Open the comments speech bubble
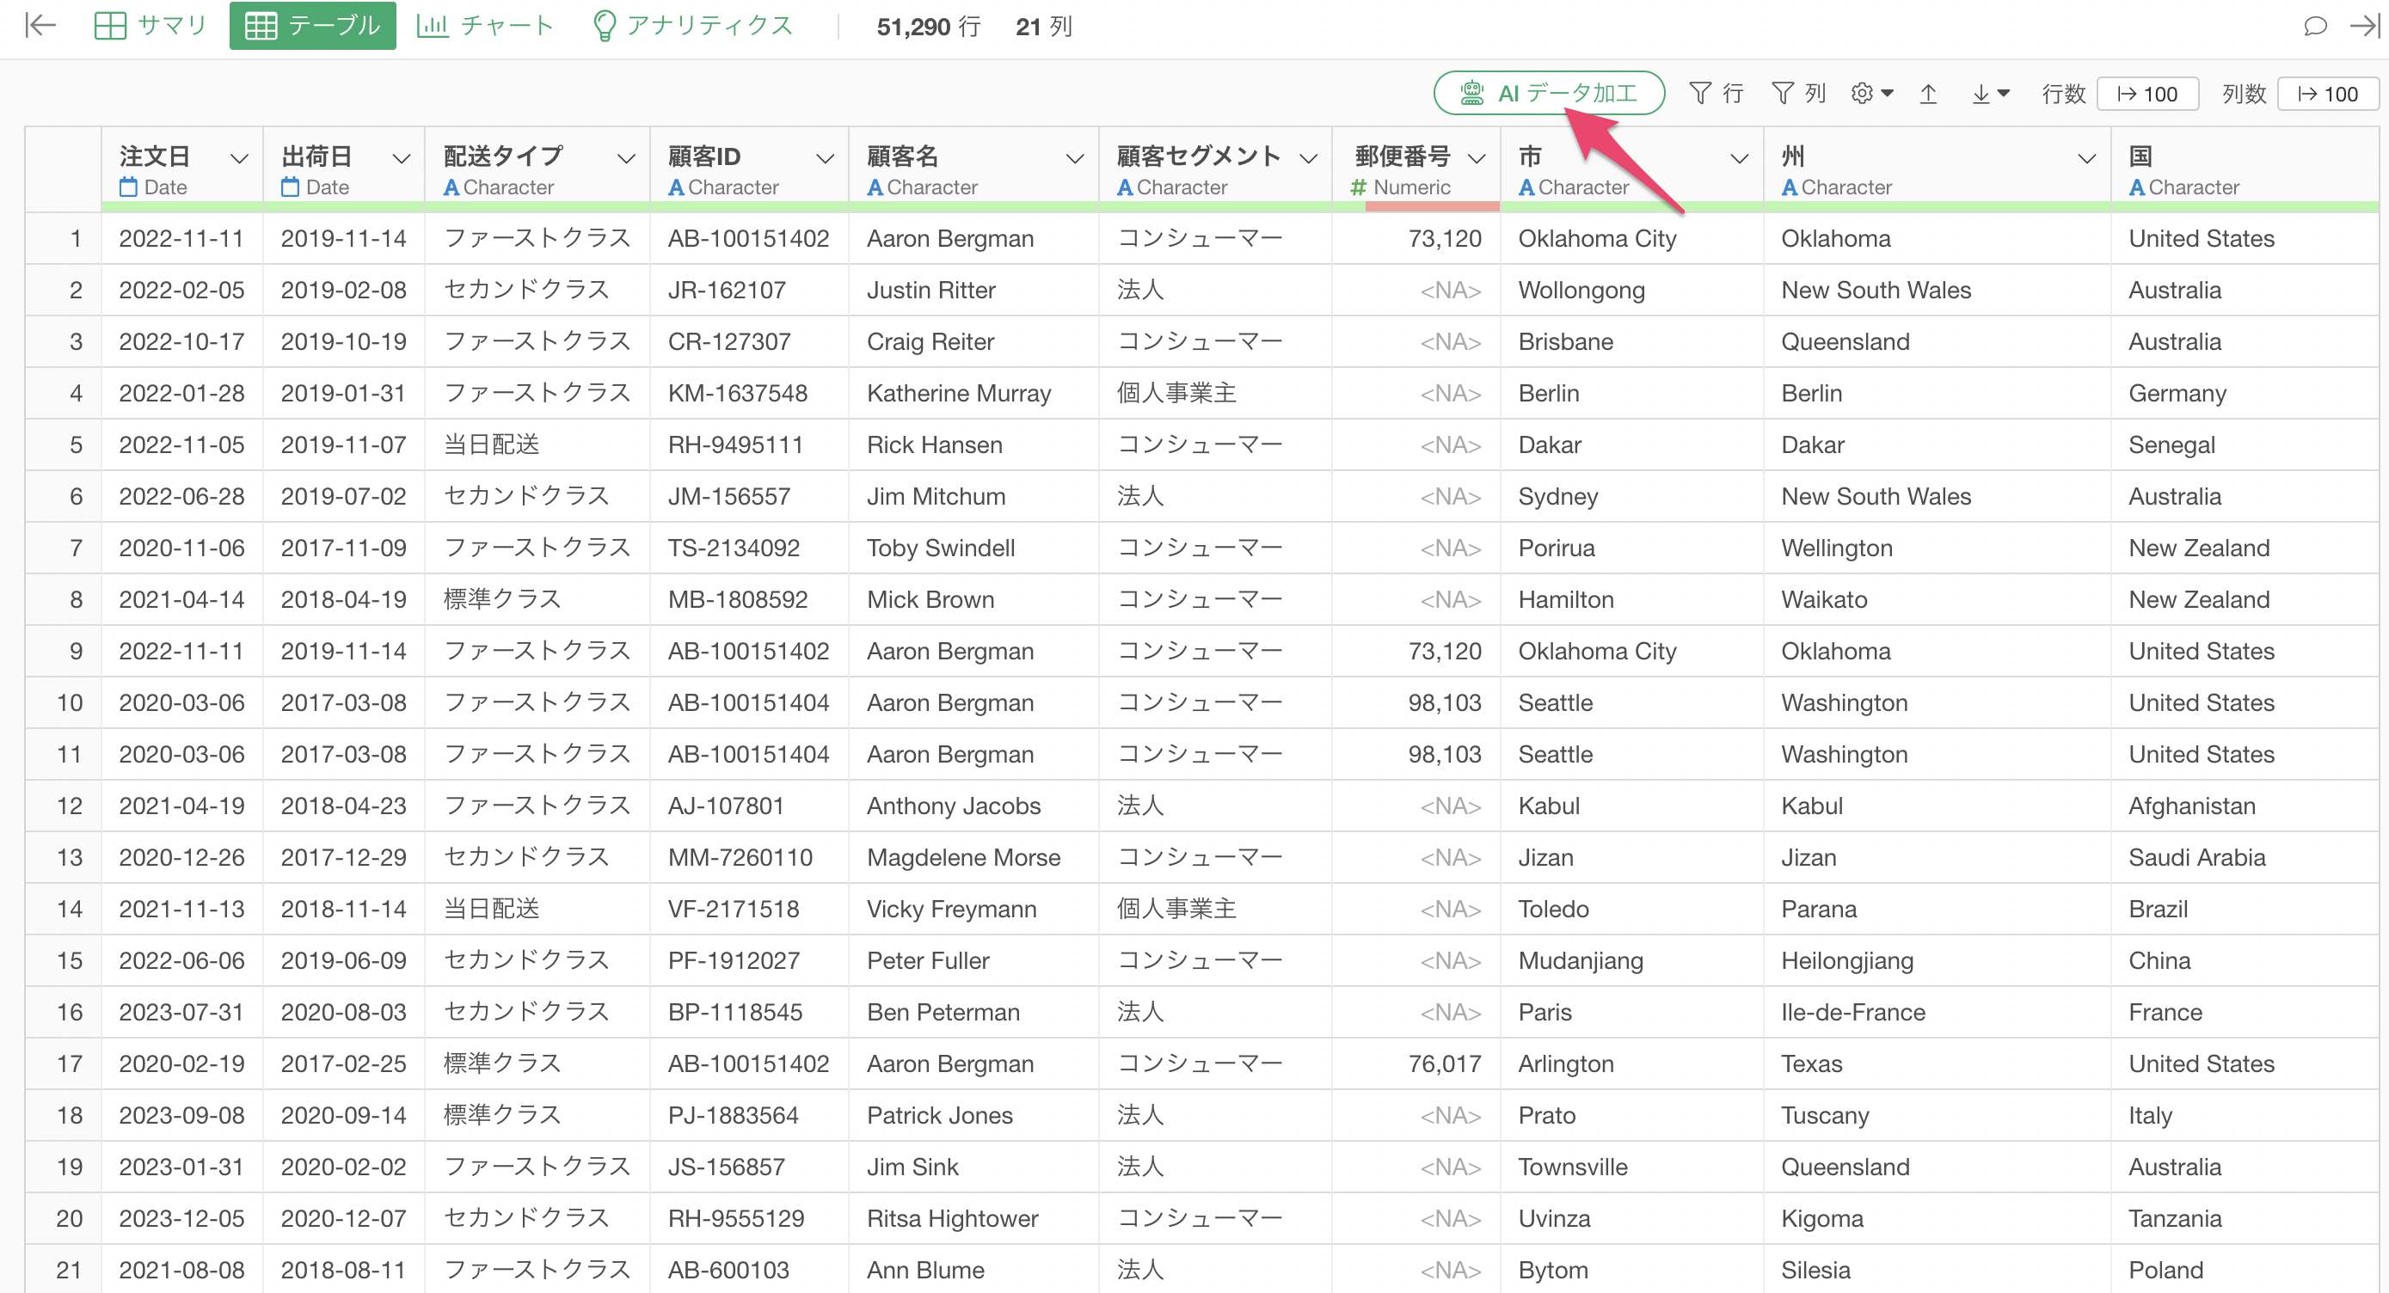This screenshot has width=2389, height=1293. 2314,25
